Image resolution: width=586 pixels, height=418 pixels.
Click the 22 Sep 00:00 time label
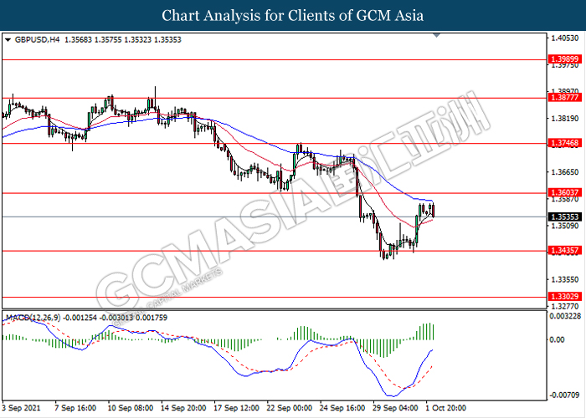pos(290,408)
